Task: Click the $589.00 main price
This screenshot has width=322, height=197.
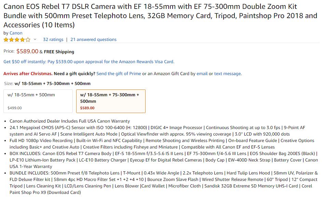Action: pos(27,52)
